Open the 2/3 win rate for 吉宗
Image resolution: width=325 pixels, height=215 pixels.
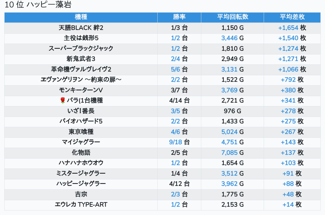point(176,194)
